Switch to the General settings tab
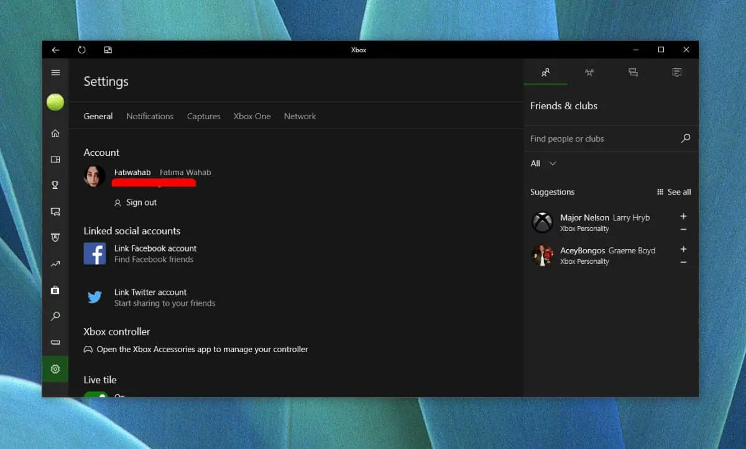This screenshot has width=746, height=449. pos(98,116)
